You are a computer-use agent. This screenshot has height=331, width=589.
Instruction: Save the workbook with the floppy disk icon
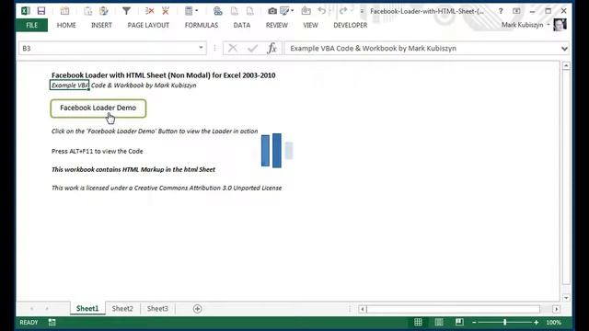click(x=41, y=11)
